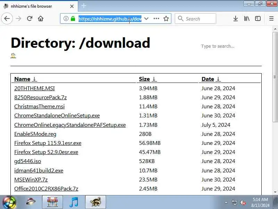Sort the file list by Size

(x=148, y=79)
